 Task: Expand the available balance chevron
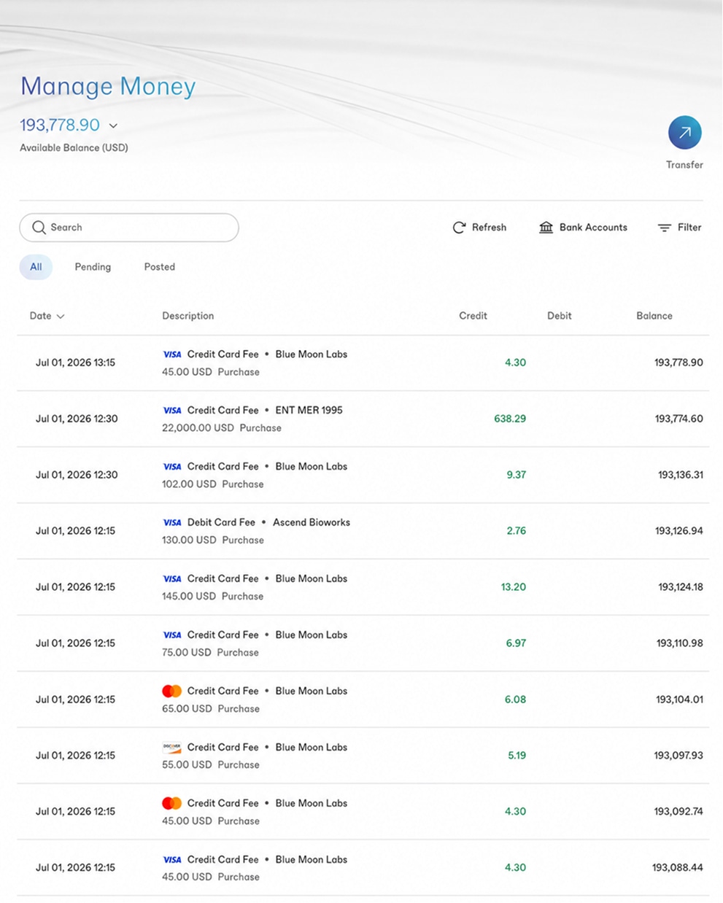(x=113, y=126)
